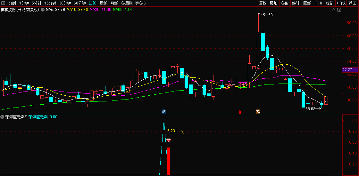Select the 周线 weekly chart tab

pyautogui.click(x=104, y=3)
